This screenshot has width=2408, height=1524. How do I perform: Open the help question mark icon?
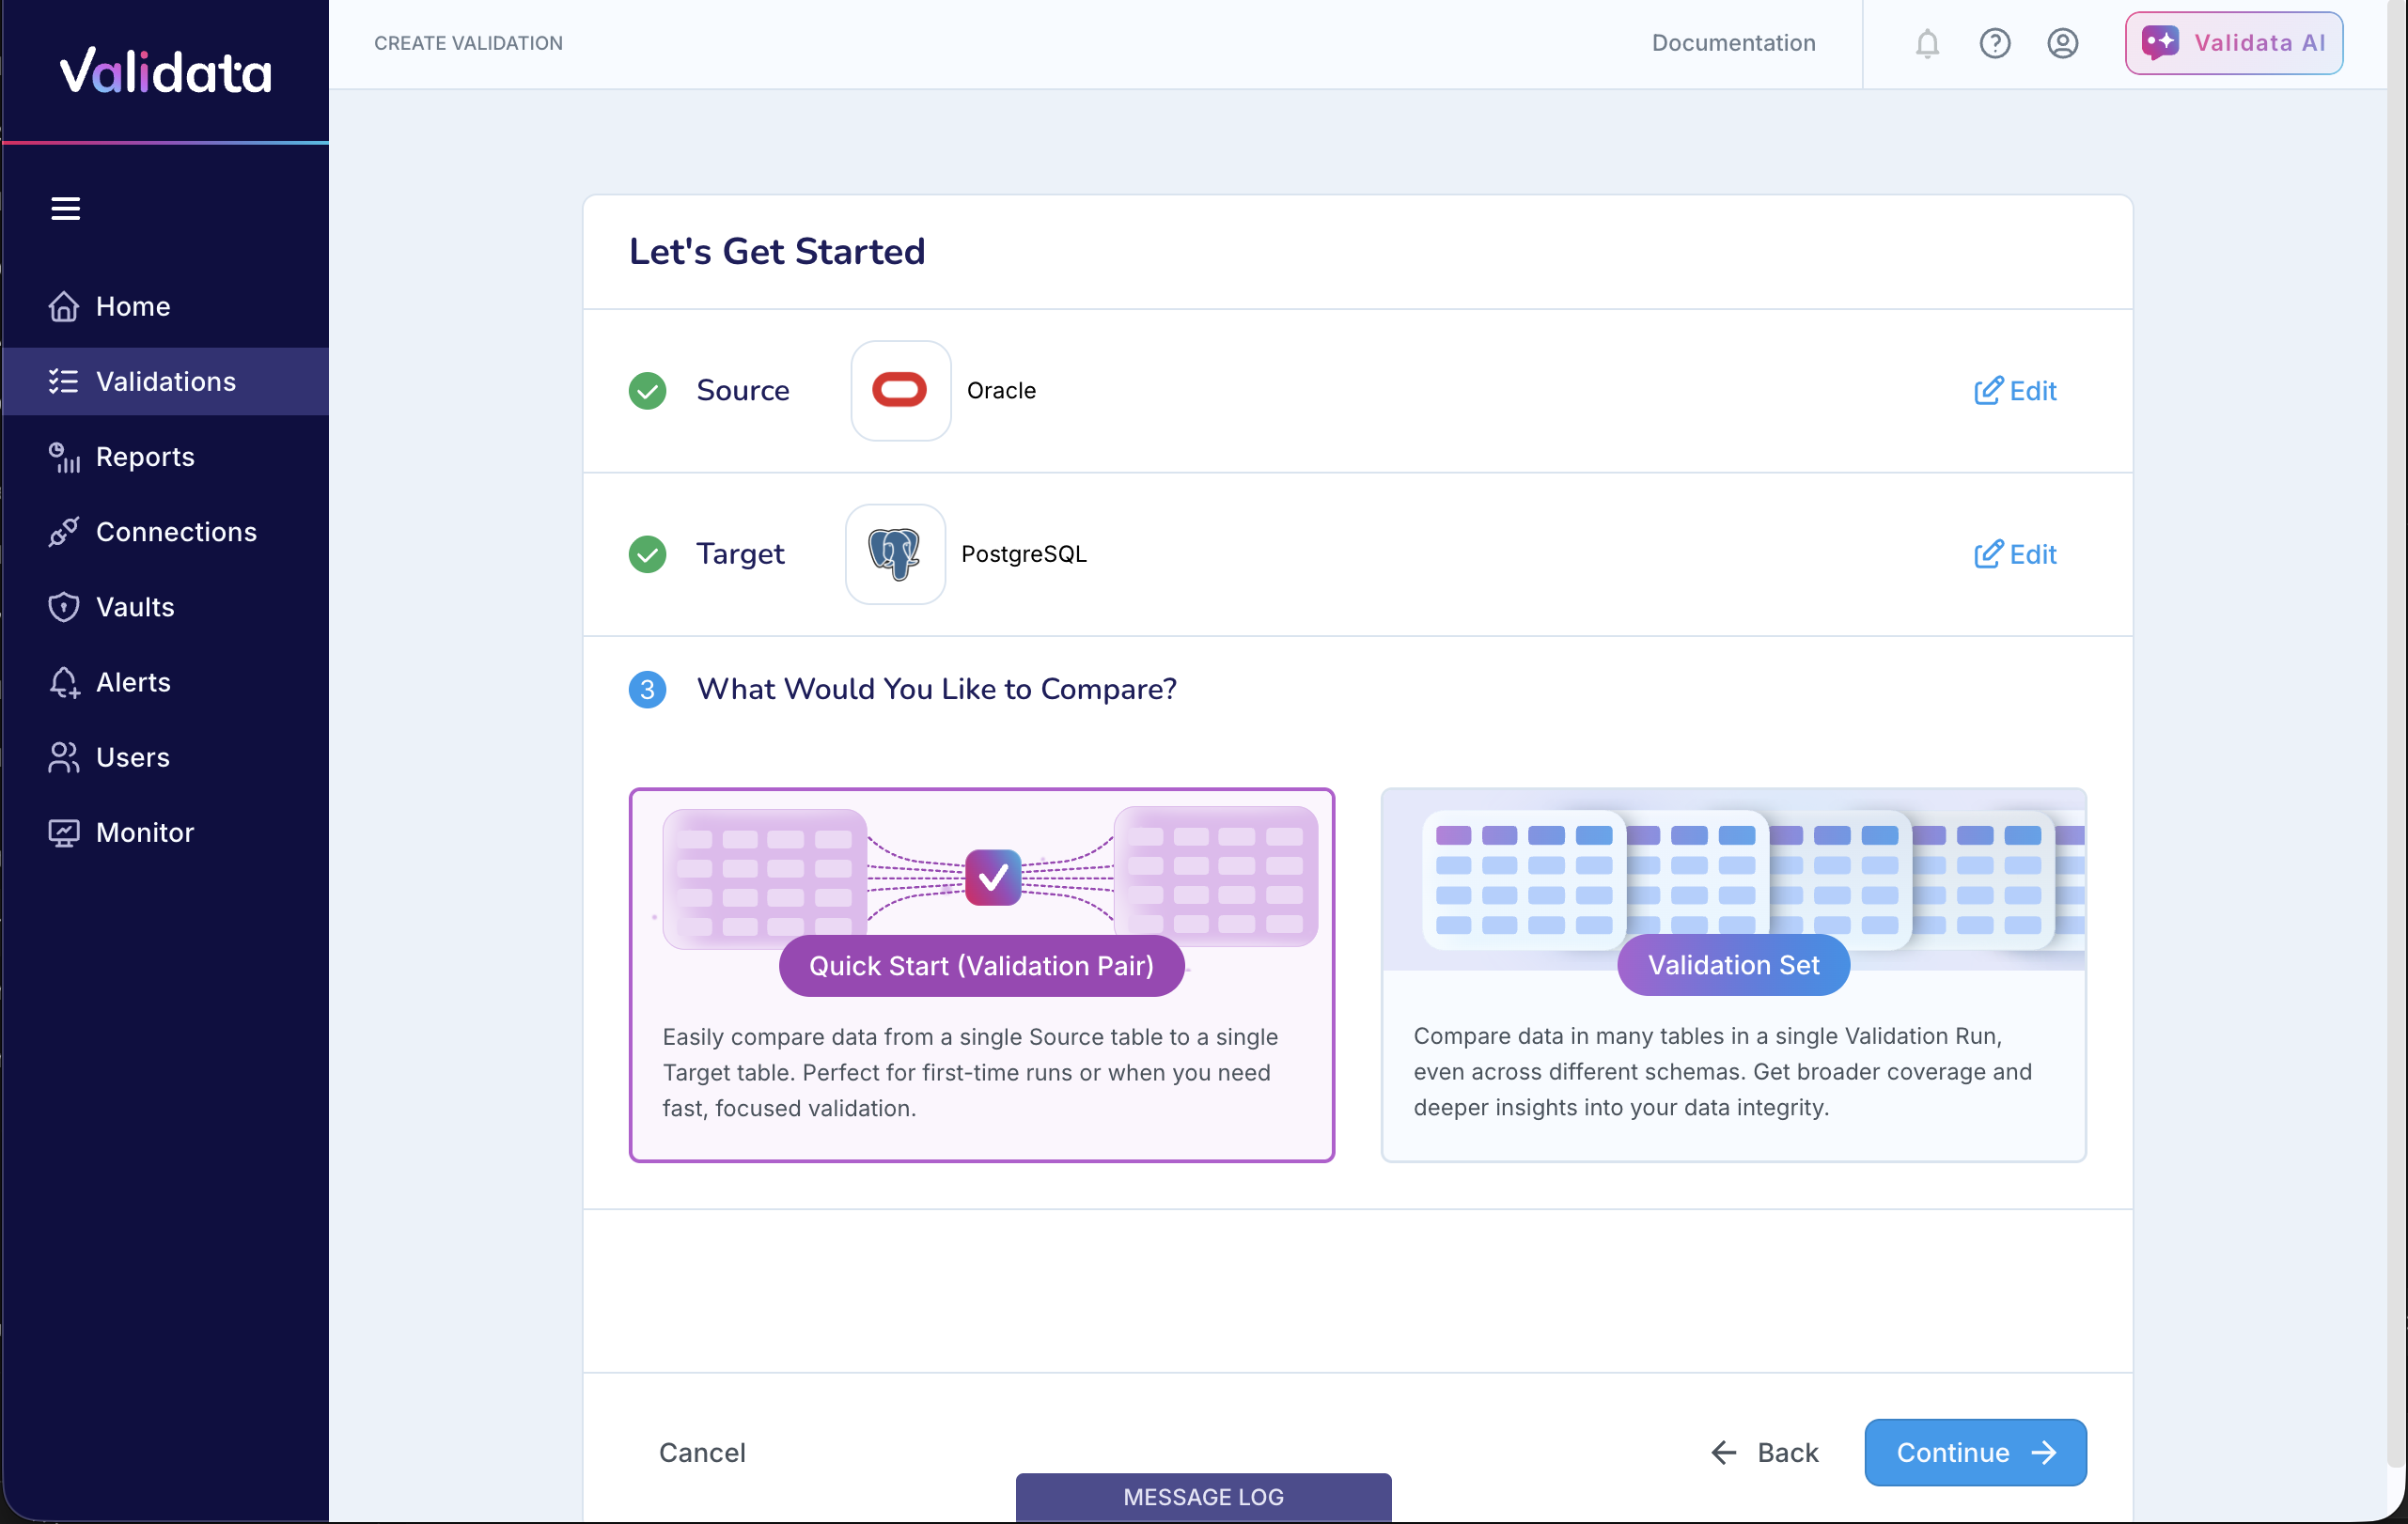click(1994, 43)
